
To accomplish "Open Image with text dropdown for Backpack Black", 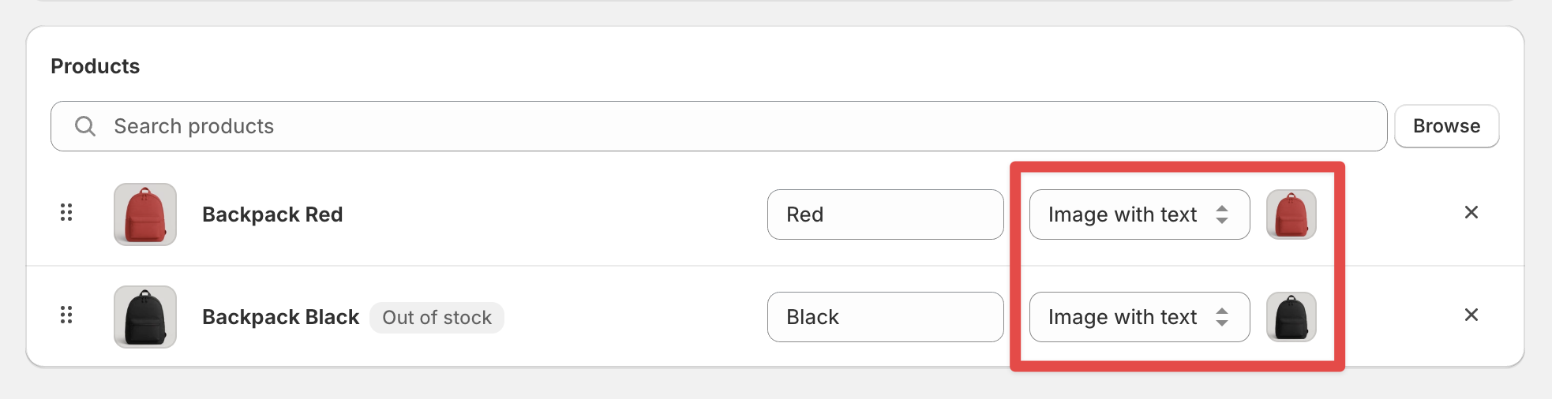I will pos(1140,317).
